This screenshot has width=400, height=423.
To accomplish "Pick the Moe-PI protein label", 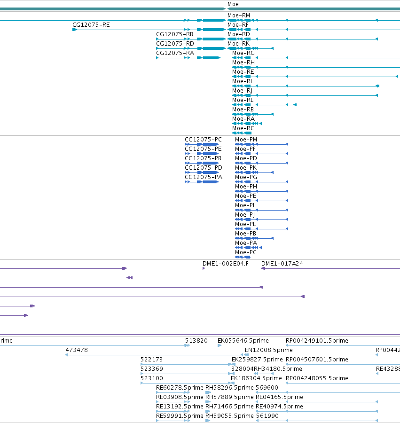I will click(x=244, y=205).
